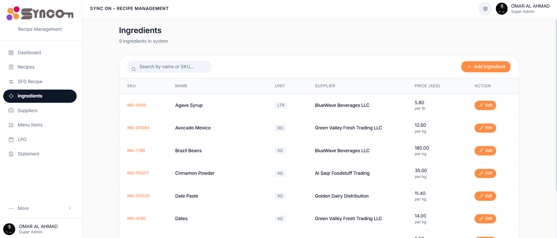Select Ingredients menu item
557x238 pixels.
40,96
